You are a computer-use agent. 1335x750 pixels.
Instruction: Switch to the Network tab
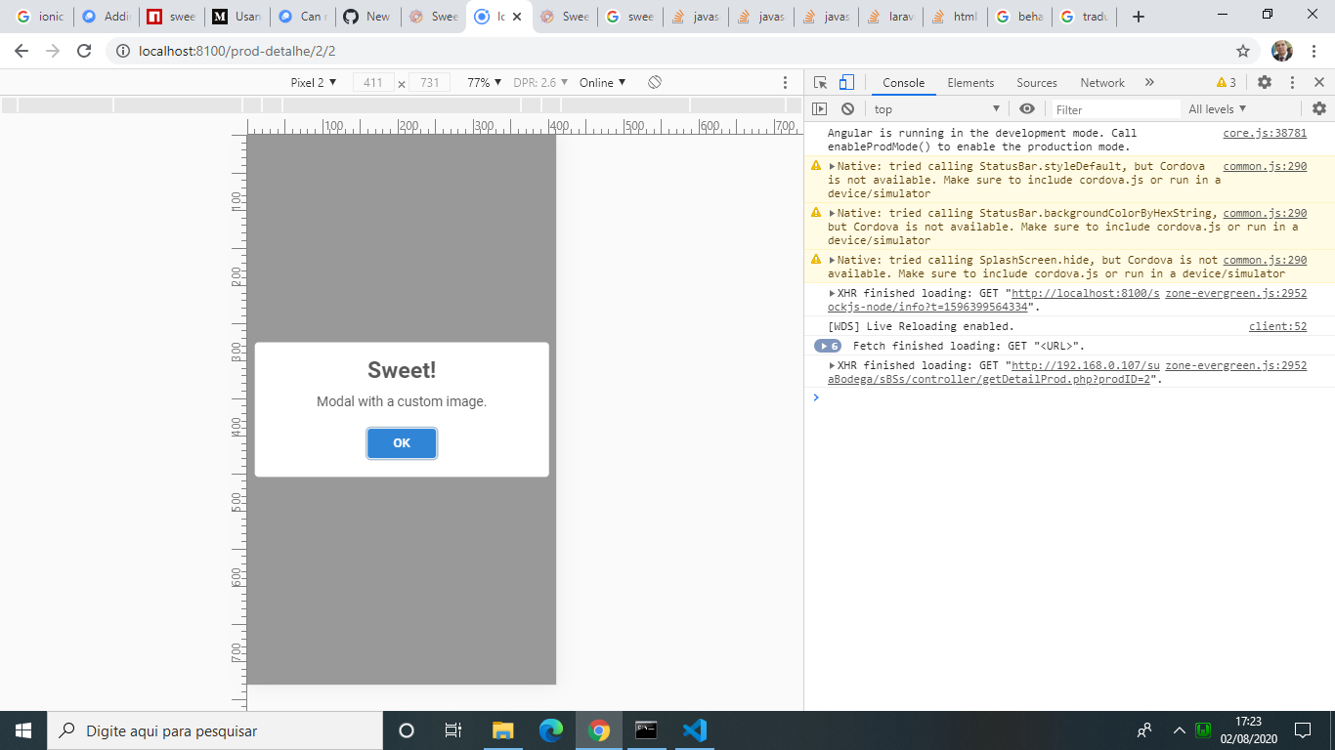pos(1102,82)
